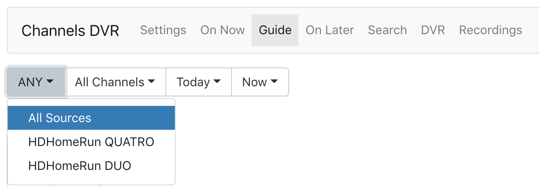Switch to the On Now tab
This screenshot has width=539, height=187.
pos(222,30)
